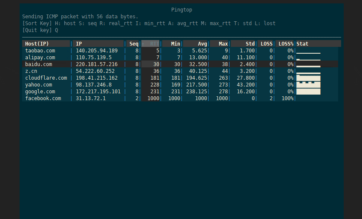Screen dimensions: 362x219
Task: Select the Avg column header
Action: coord(202,44)
